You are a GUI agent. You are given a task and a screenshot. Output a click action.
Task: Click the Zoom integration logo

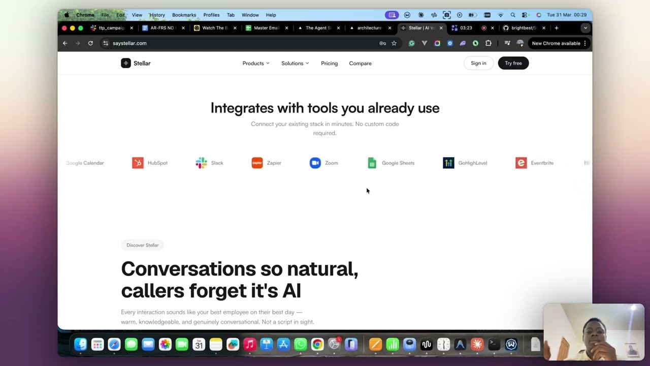315,163
